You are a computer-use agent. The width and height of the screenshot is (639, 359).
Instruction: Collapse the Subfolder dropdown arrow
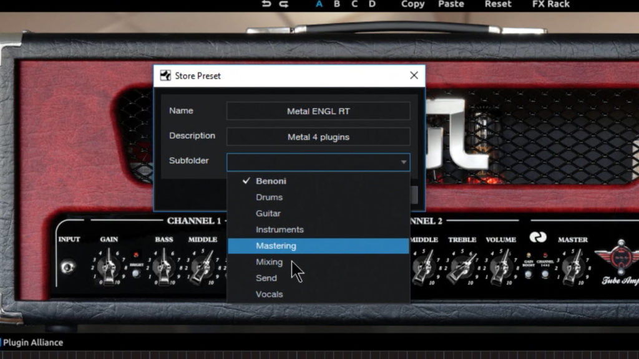pos(404,162)
